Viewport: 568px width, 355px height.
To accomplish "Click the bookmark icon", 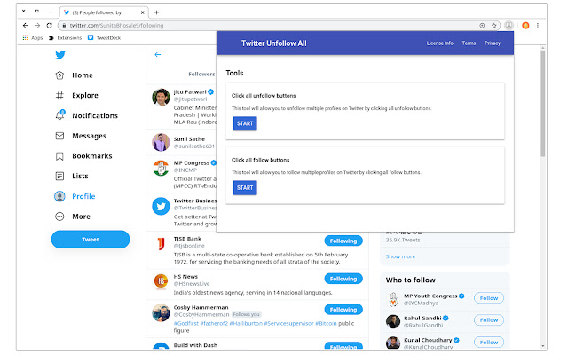I will [x=59, y=156].
